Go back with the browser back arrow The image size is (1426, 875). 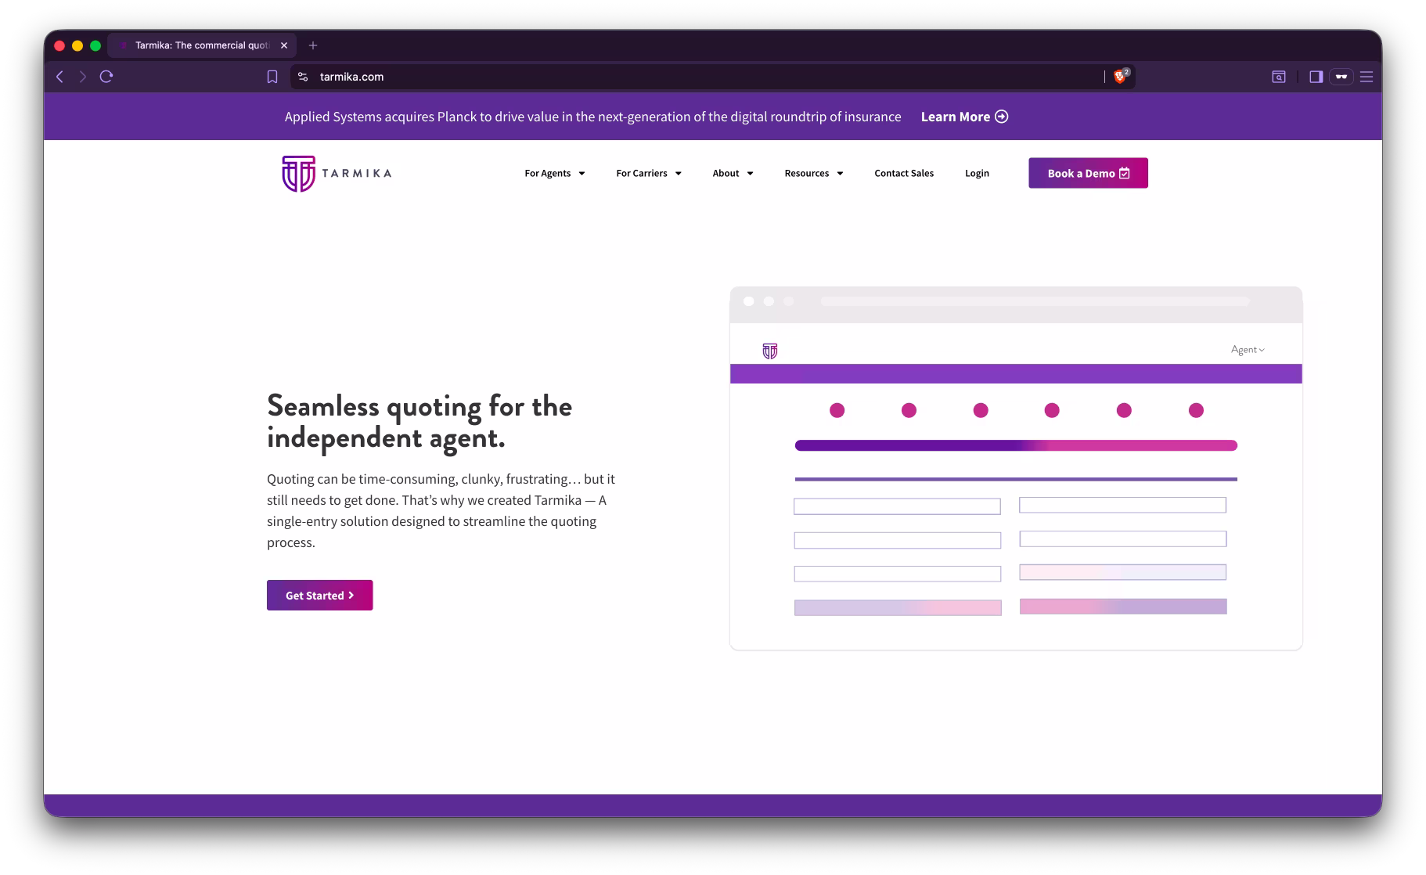point(59,77)
